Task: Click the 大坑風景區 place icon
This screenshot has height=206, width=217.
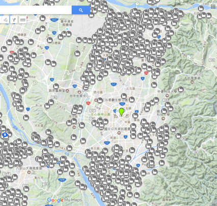Action: point(192,82)
